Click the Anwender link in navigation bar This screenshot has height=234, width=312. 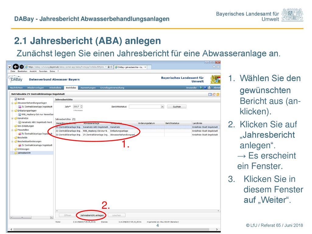(x=191, y=88)
